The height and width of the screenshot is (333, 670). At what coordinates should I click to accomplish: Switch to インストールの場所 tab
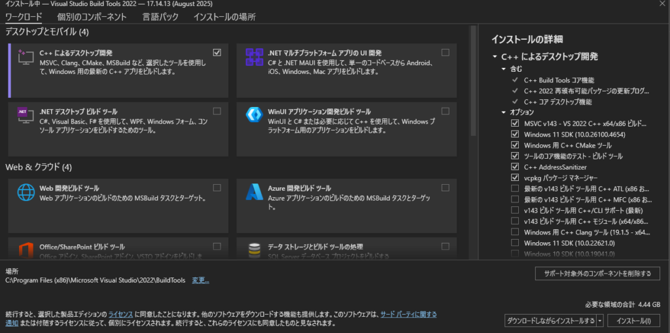pos(224,17)
